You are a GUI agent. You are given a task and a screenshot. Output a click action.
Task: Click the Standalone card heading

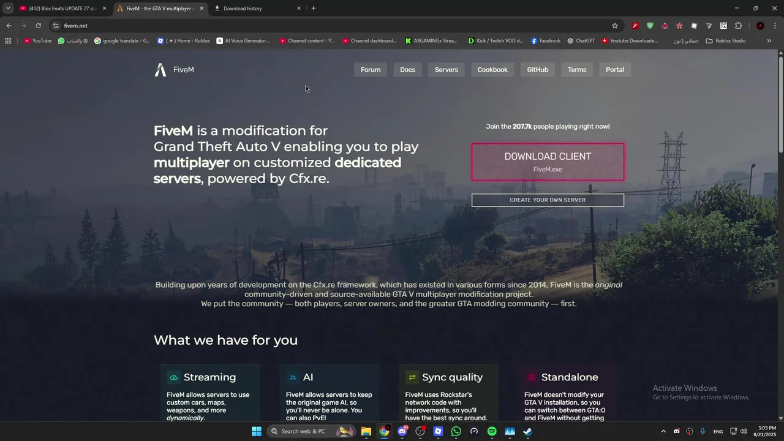[570, 377]
